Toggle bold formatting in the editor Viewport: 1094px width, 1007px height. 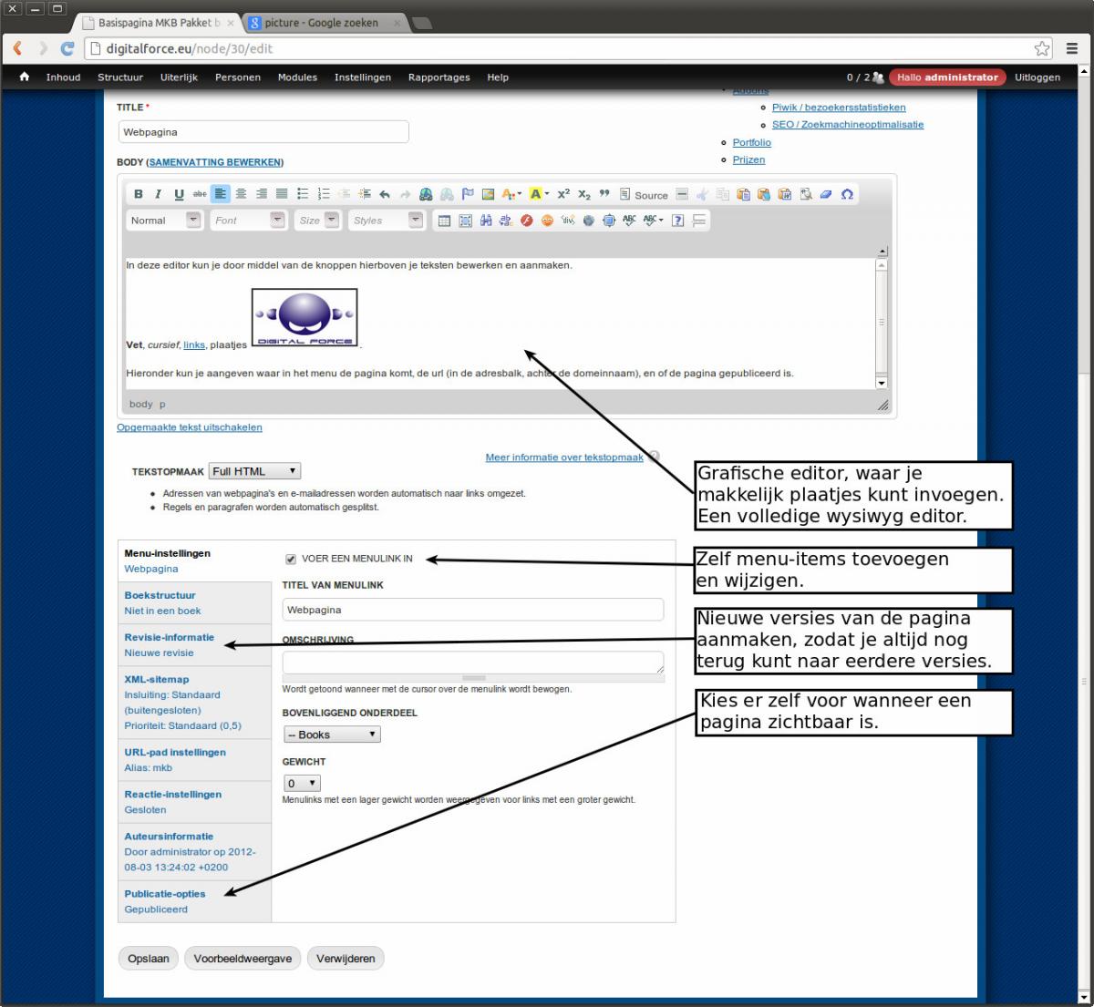pyautogui.click(x=139, y=194)
